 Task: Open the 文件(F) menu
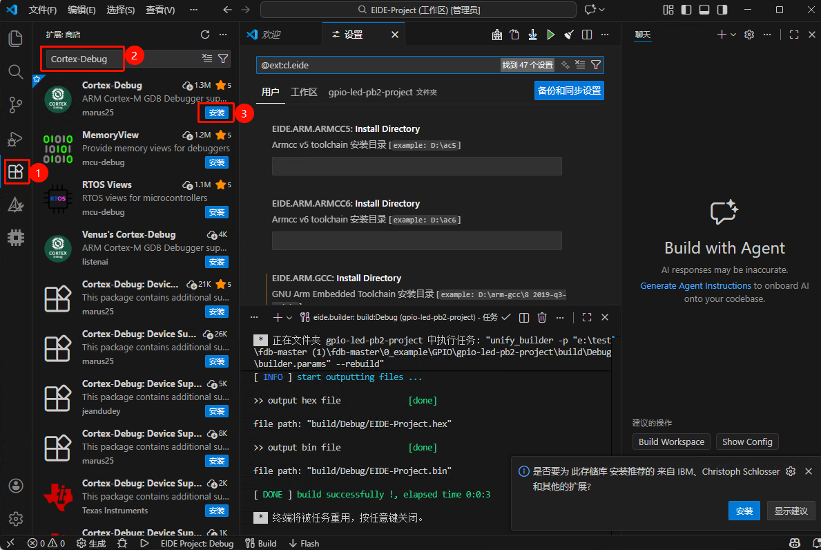click(43, 10)
